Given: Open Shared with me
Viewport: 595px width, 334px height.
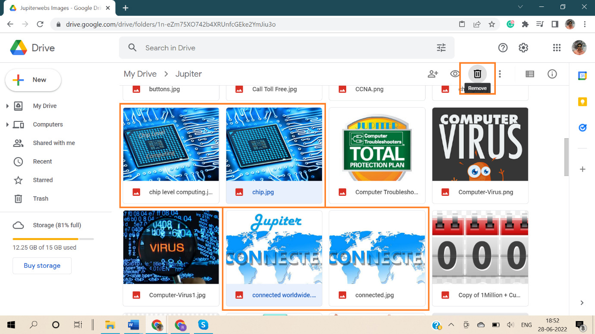Looking at the screenshot, I should pos(54,143).
